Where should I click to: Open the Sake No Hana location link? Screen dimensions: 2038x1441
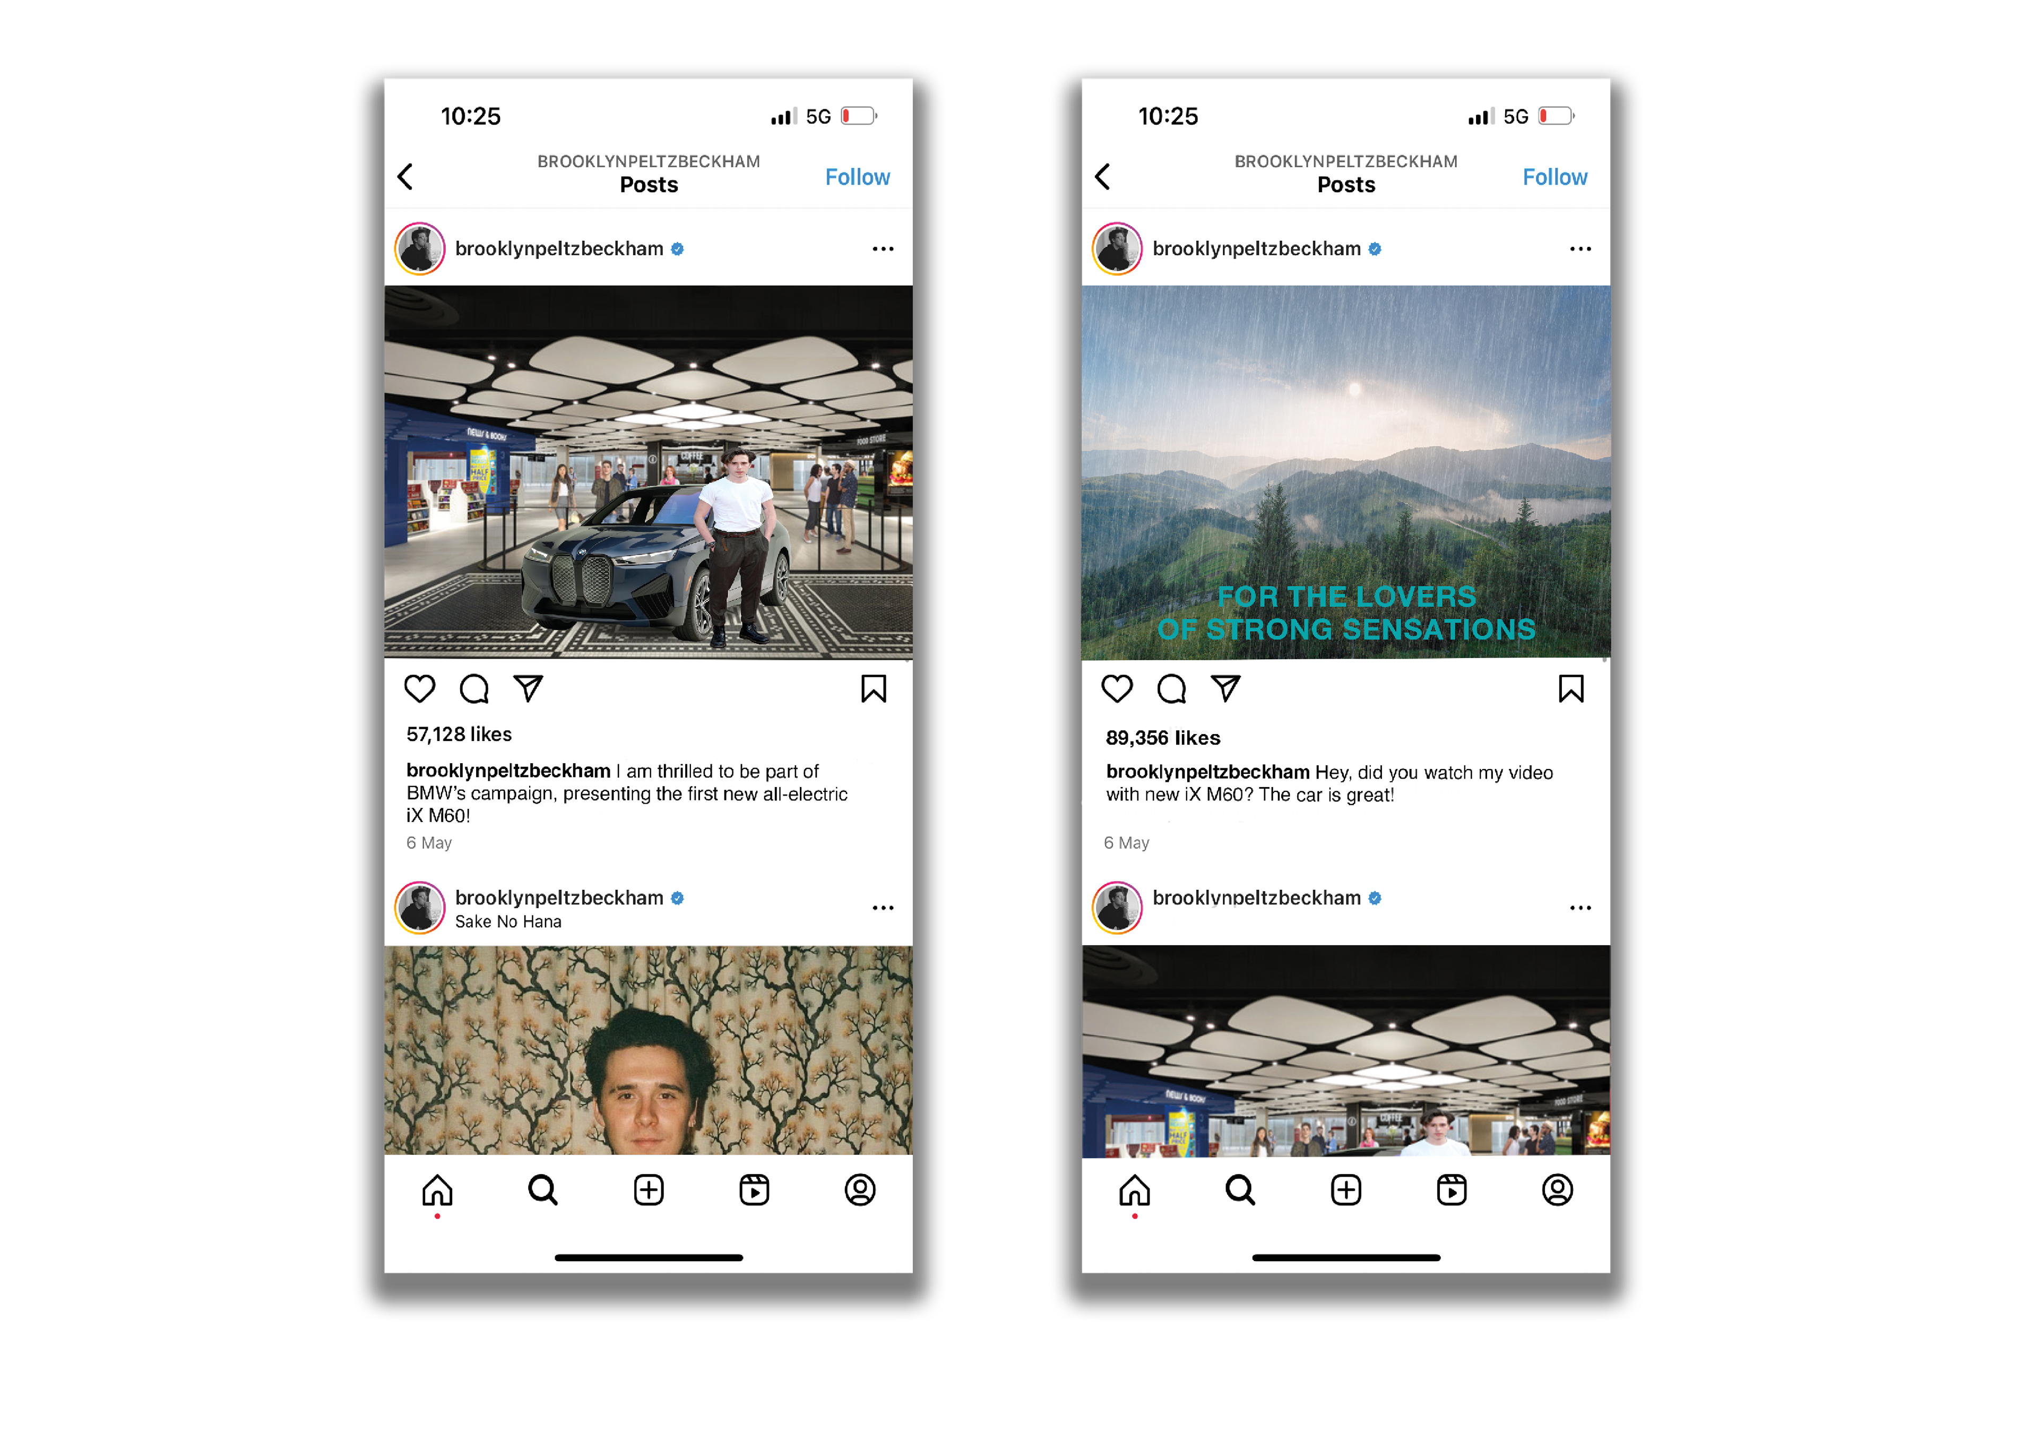click(x=508, y=921)
